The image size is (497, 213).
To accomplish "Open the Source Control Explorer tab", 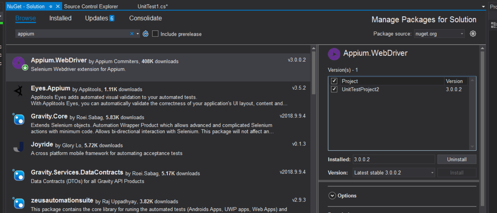I will pyautogui.click(x=91, y=6).
